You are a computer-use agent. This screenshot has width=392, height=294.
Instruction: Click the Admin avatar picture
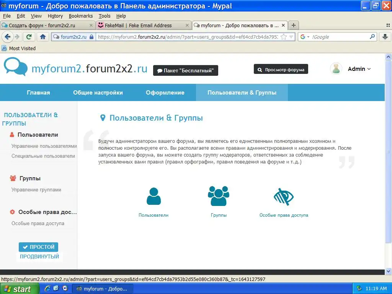pos(336,69)
